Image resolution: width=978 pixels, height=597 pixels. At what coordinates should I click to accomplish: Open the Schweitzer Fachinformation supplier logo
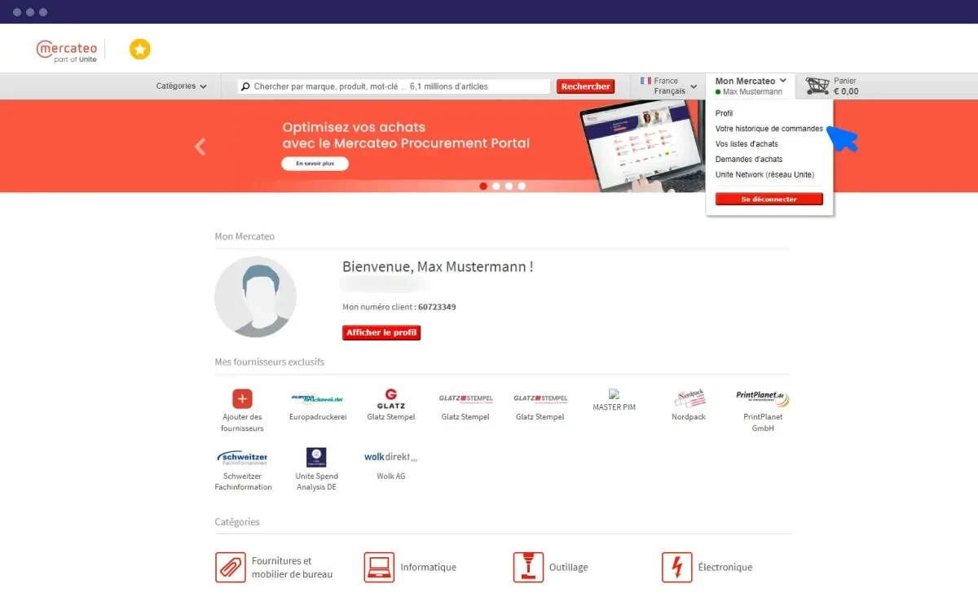coord(243,459)
